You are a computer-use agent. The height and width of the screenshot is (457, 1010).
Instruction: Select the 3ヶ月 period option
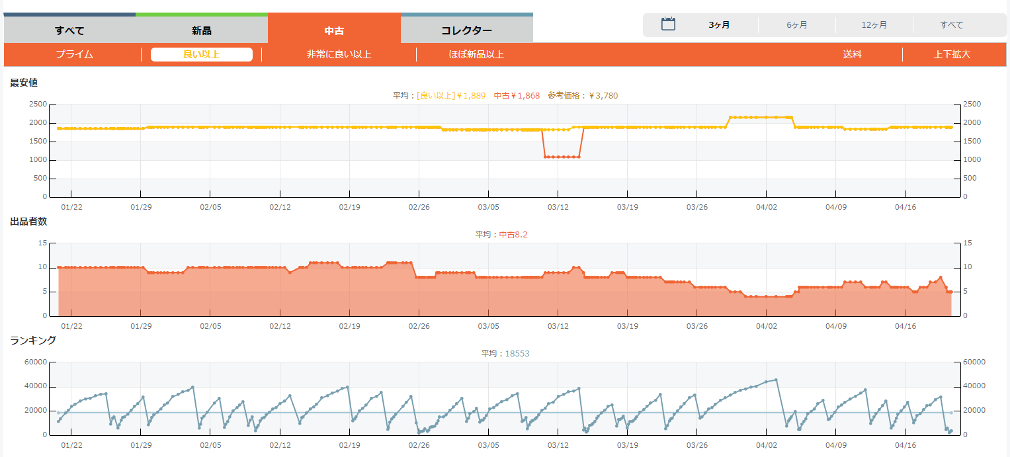tap(719, 25)
